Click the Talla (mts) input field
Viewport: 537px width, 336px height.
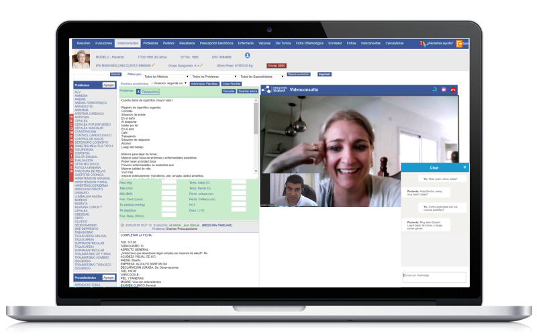tap(169, 188)
